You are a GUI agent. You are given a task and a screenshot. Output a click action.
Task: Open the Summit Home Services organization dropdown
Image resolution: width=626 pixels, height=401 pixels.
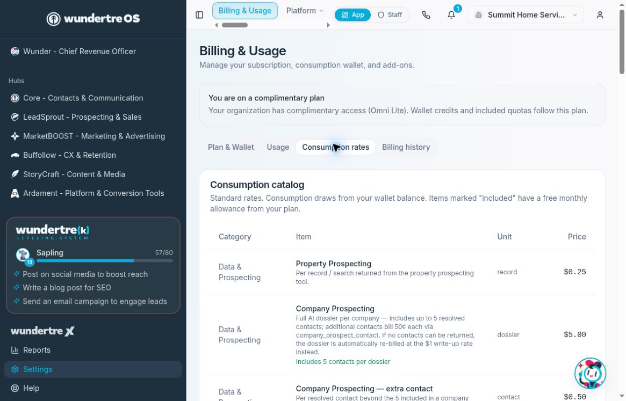[x=526, y=15]
